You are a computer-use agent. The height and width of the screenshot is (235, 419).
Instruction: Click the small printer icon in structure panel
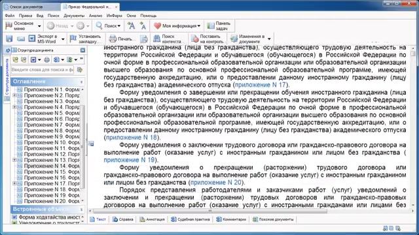point(46,59)
